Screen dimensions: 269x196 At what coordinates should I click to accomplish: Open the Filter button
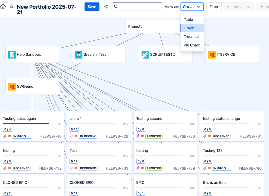tap(214, 7)
